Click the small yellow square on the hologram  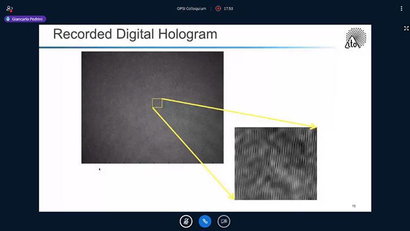tap(157, 103)
